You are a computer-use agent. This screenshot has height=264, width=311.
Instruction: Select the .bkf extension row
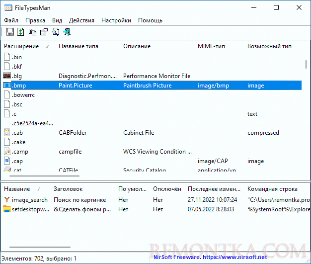[153, 66]
